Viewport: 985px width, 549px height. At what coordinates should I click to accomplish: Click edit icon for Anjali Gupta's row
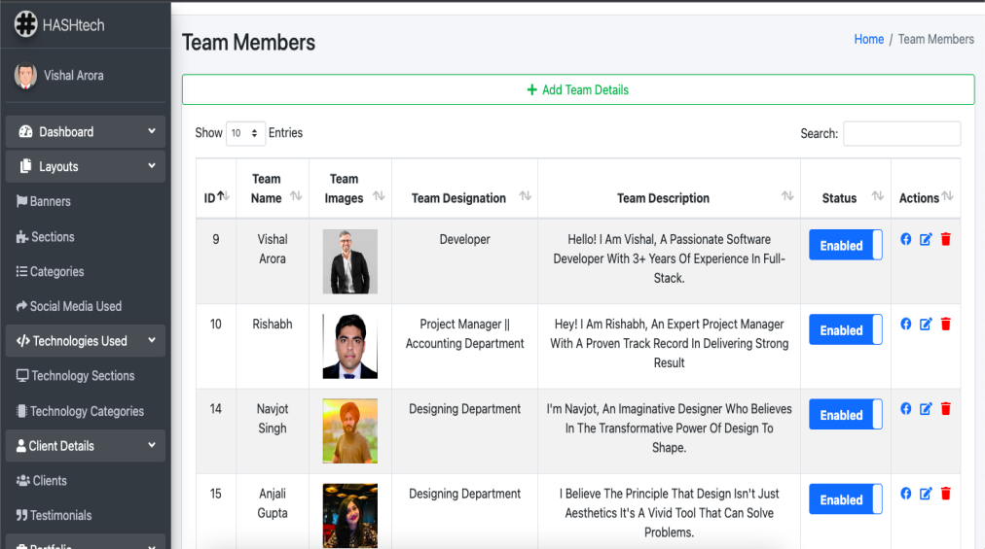click(x=926, y=494)
